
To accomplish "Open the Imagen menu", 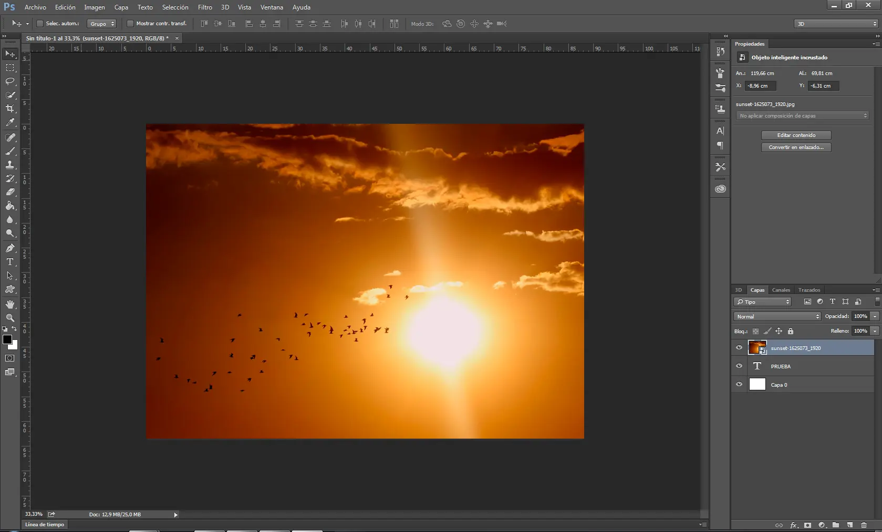I will tap(95, 7).
